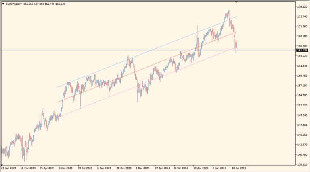The width and height of the screenshot is (310, 172).
Task: Click the 19 Apr 2024 date label
Action: [x=201, y=168]
